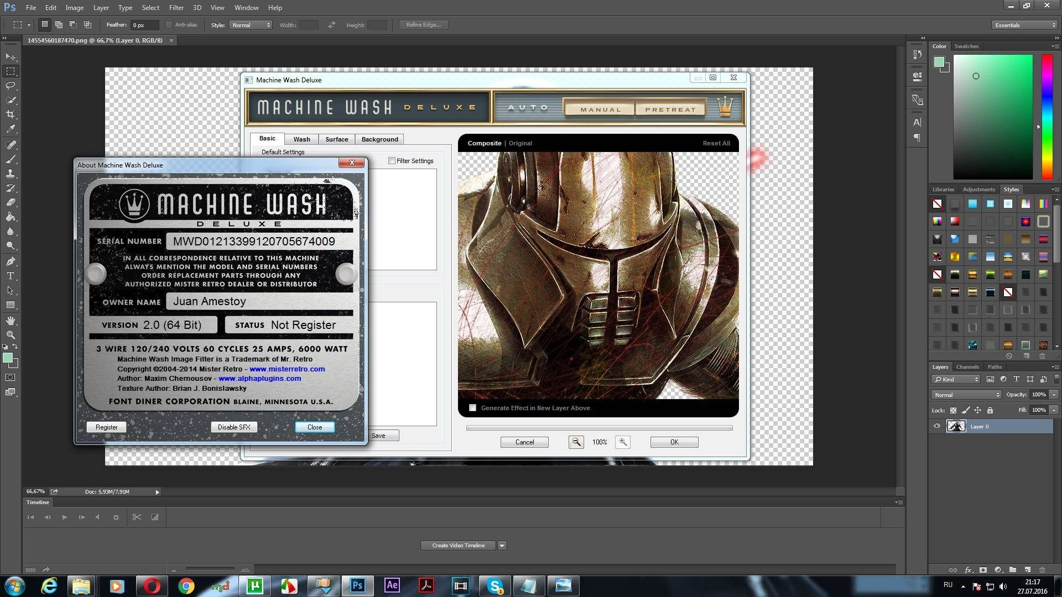Select the Pen tool

pos(11,261)
